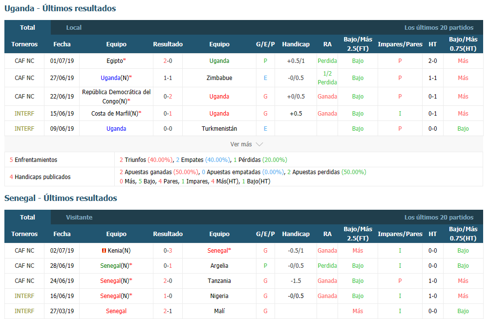
Task: Click Torneros column header in Uganda table
Action: point(24,44)
